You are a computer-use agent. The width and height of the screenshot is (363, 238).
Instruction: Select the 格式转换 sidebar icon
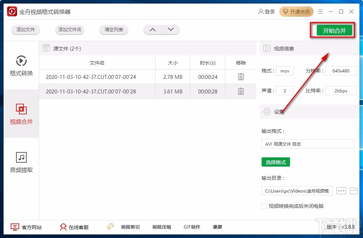click(x=21, y=60)
